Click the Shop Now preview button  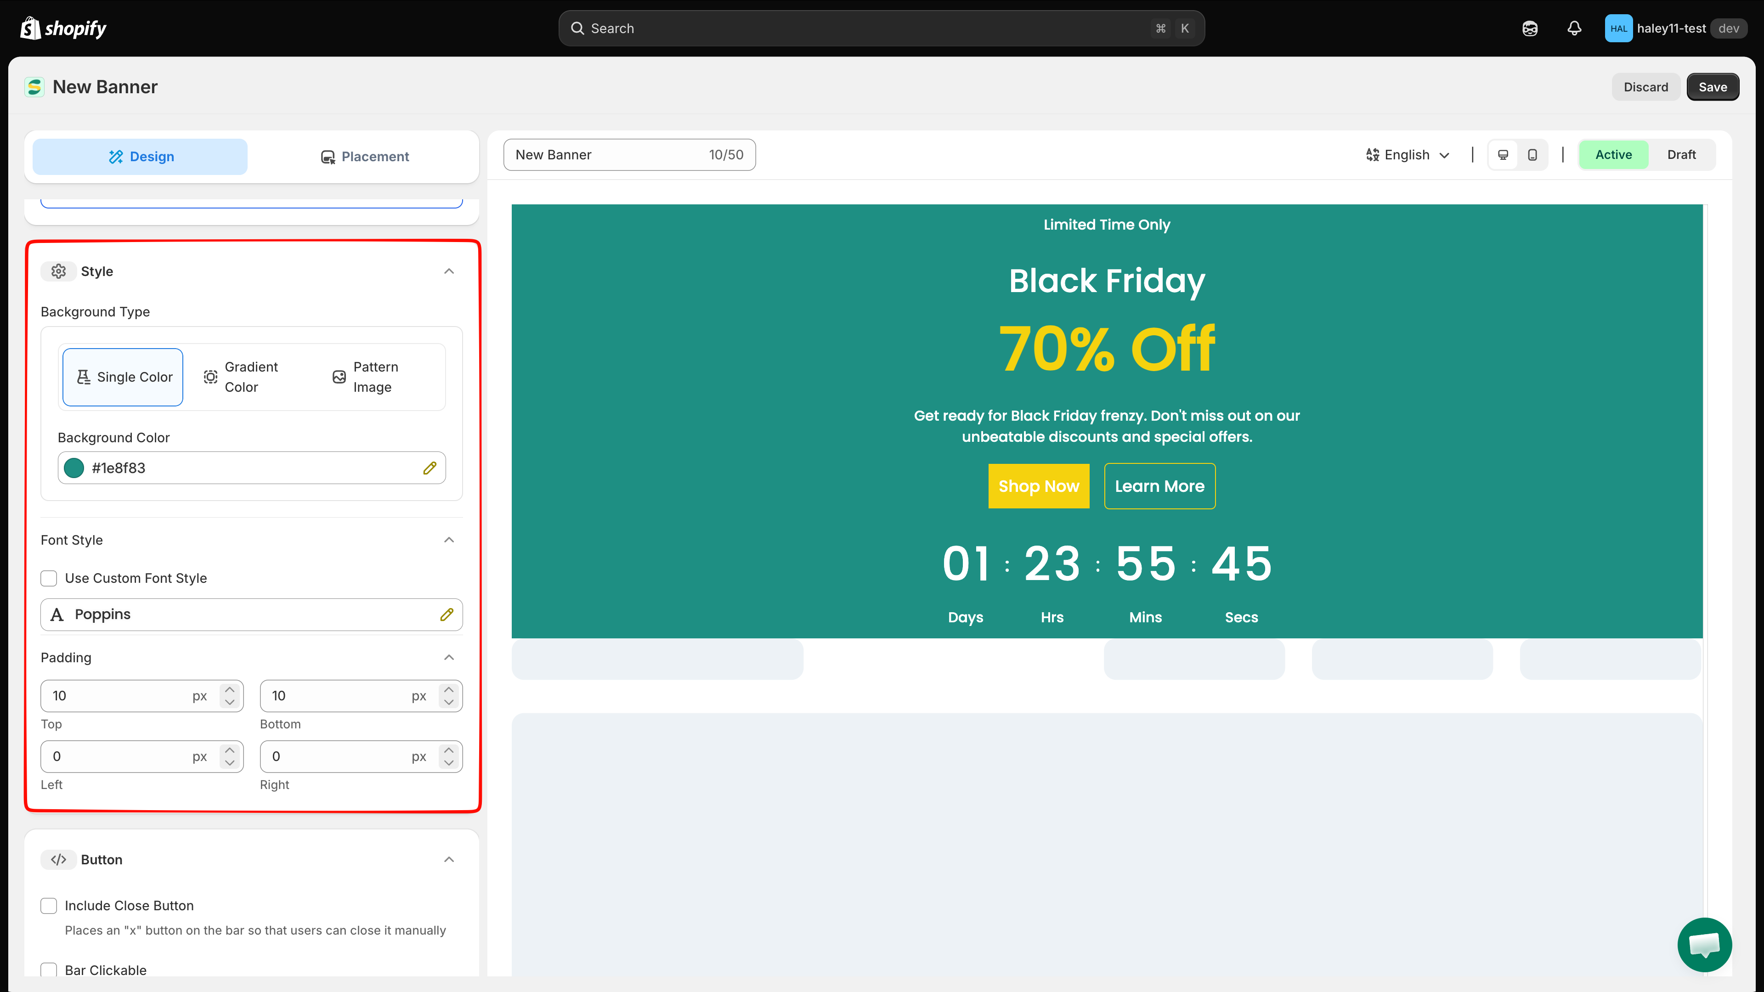(x=1039, y=486)
